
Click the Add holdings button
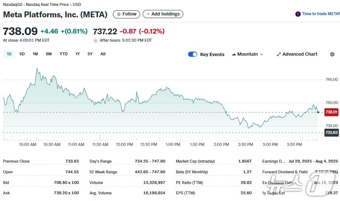[163, 14]
